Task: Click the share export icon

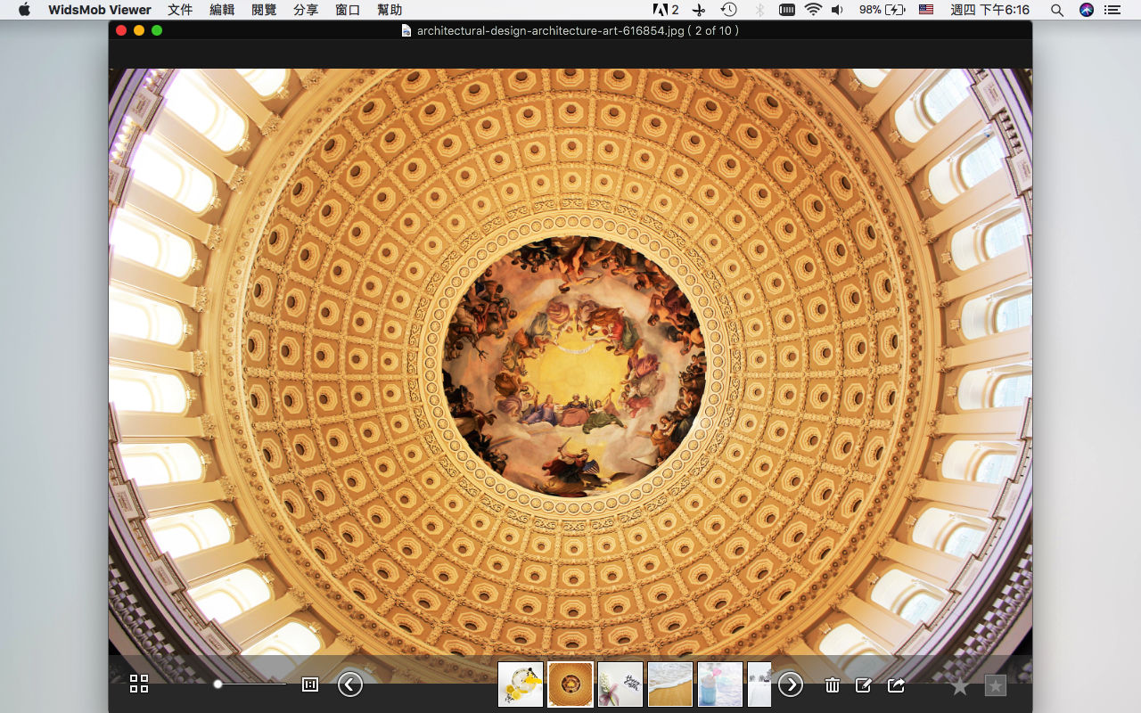Action: 896,684
